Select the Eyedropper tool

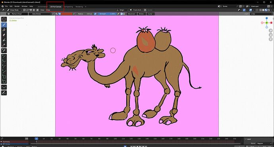pos(4,51)
